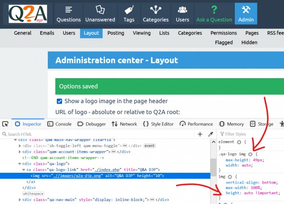Open the Emails admin subpage

(47, 33)
